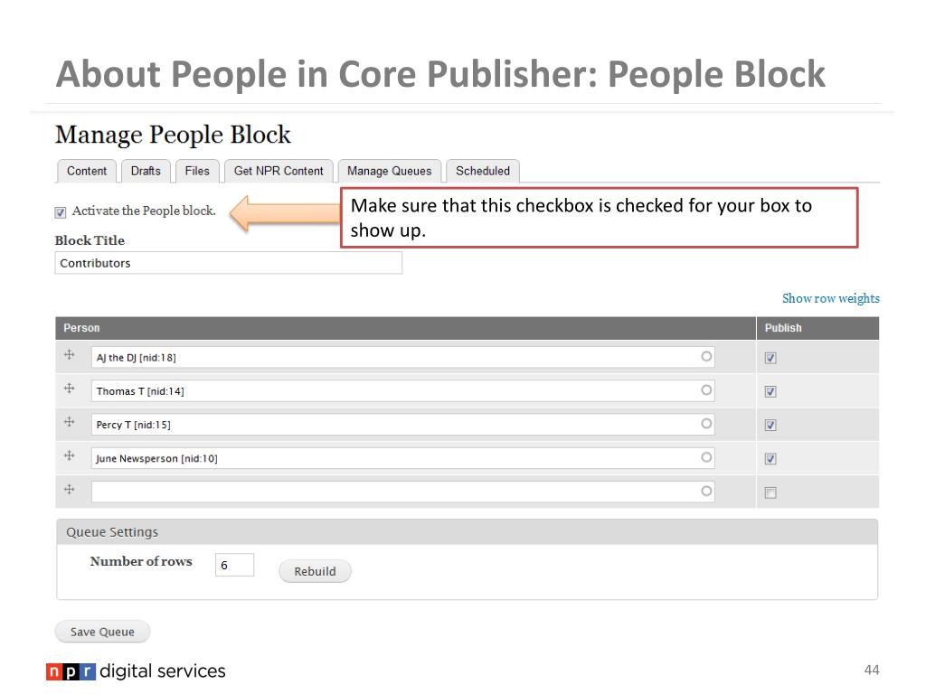The image size is (926, 694).
Task: Open the Manage Queues tab
Action: [390, 171]
